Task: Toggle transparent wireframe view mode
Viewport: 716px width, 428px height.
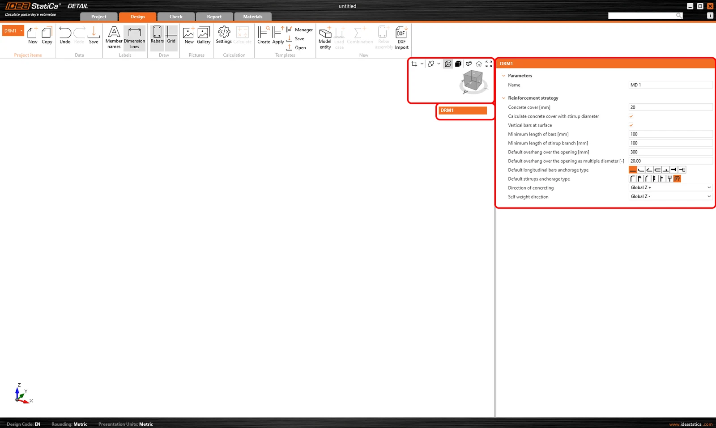Action: (x=448, y=64)
